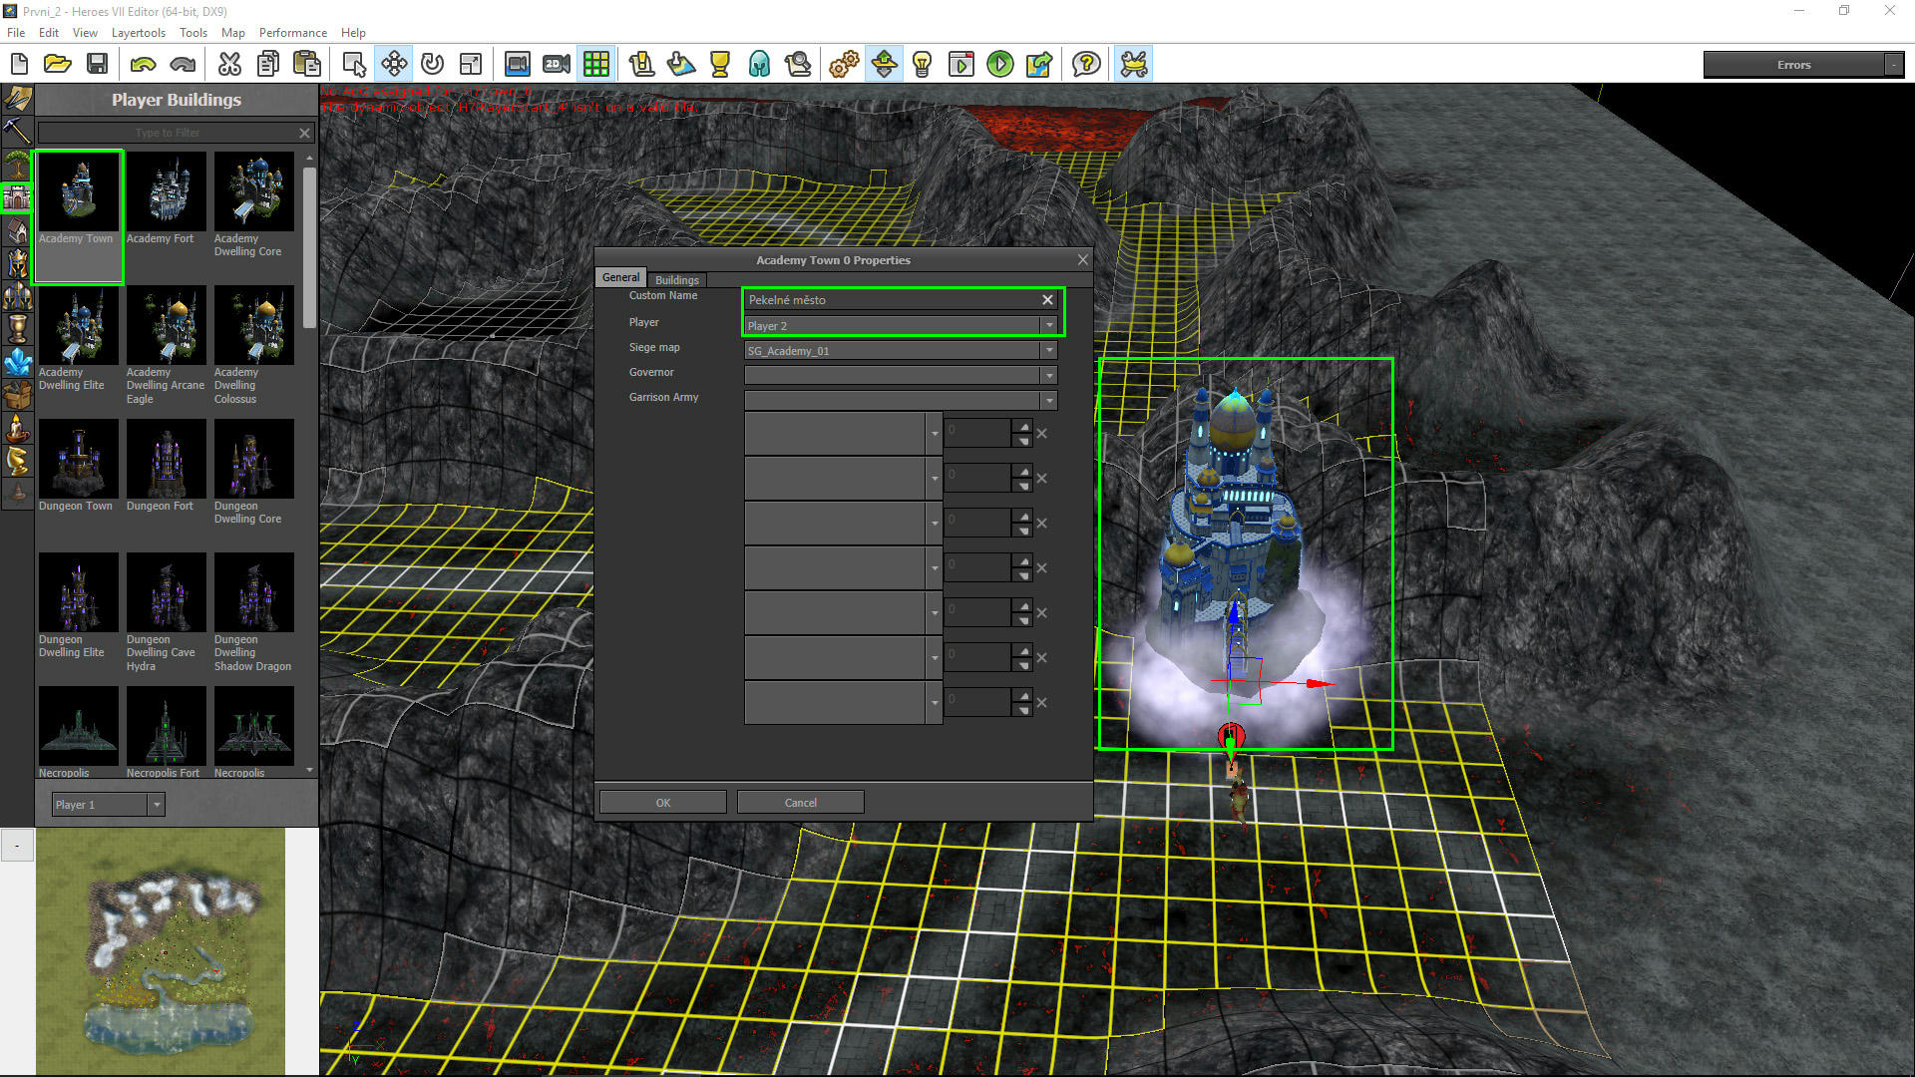Open the knight helmet heroes category

(17, 263)
